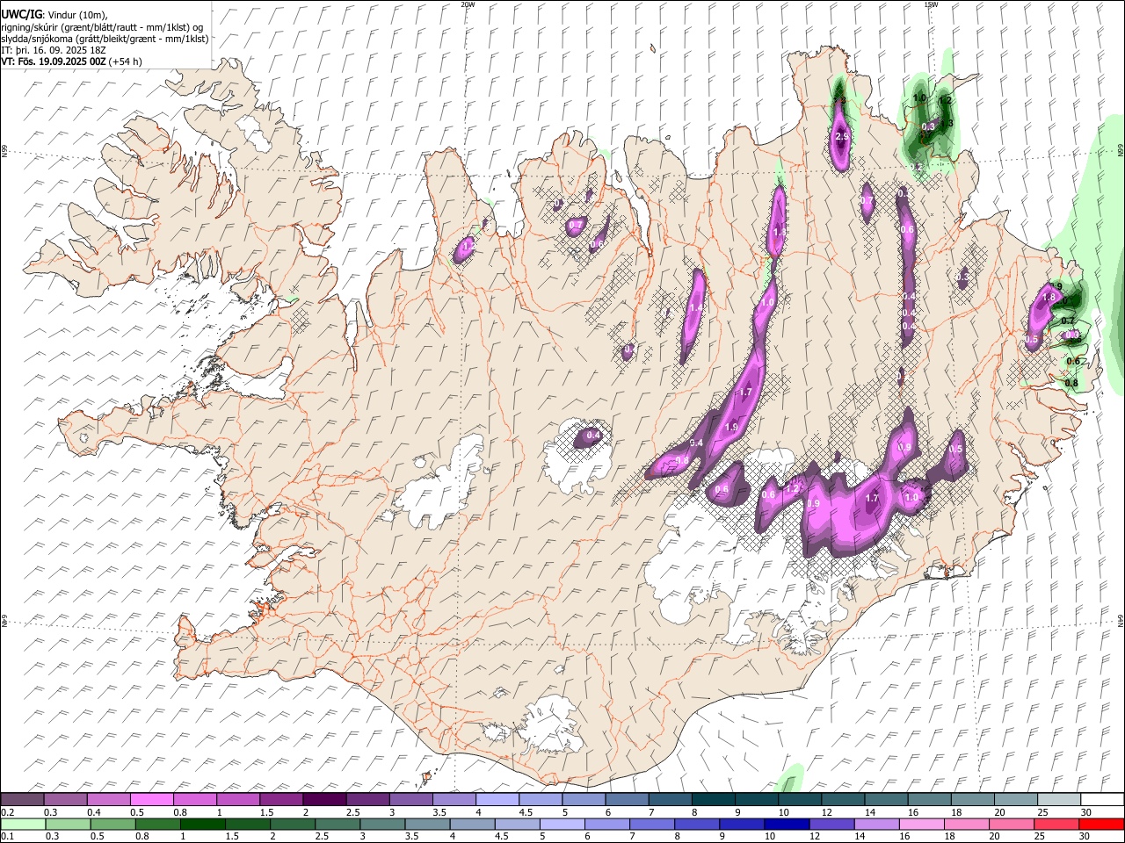Click the 0.2 label in the upper legend row
Image resolution: width=1125 pixels, height=843 pixels.
tap(7, 812)
